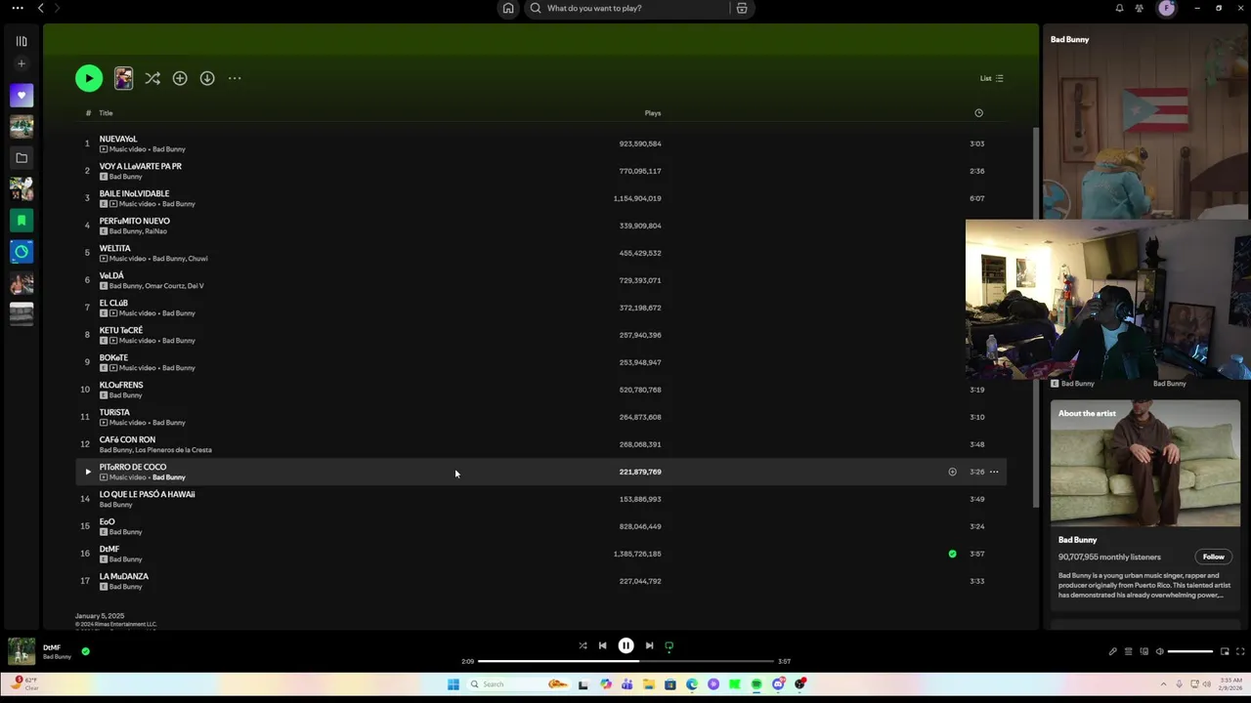Enter full screen with the expand icon
1251x703 pixels.
[1241, 651]
